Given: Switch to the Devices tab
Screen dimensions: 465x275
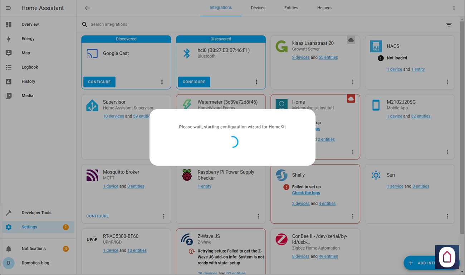Looking at the screenshot, I should 258,8.
